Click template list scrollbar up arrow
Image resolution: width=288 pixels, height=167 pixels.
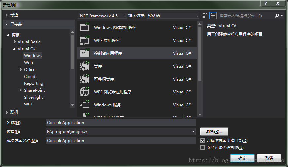coord(200,24)
